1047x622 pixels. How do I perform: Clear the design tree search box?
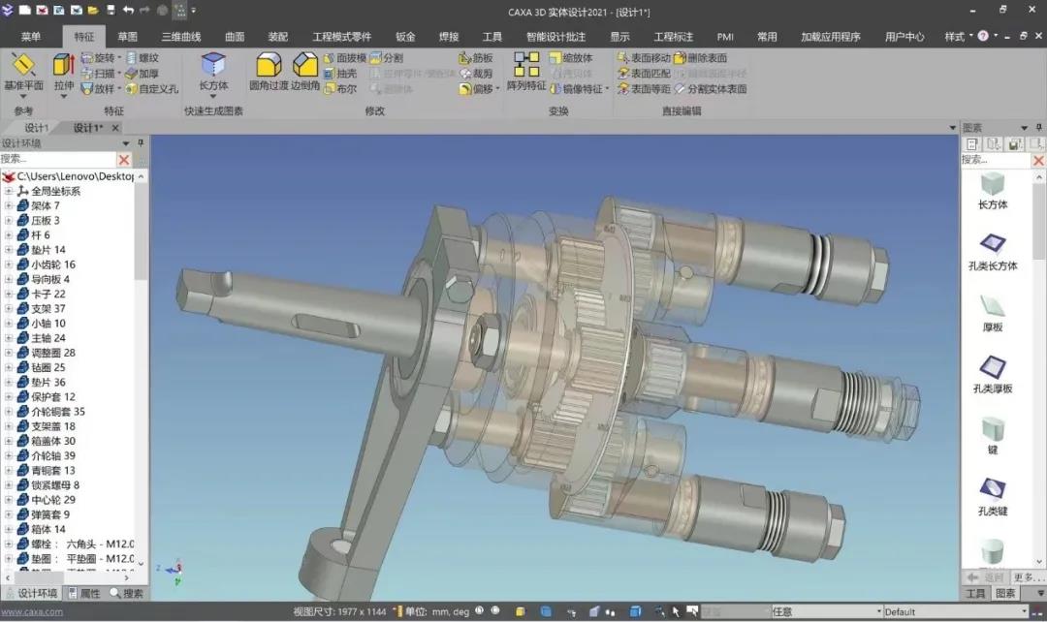(124, 160)
